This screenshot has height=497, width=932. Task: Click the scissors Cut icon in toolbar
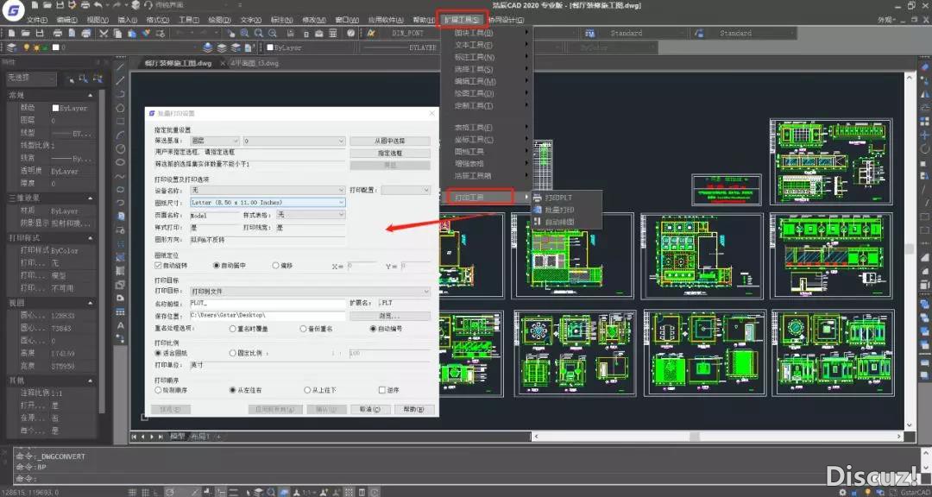click(104, 34)
